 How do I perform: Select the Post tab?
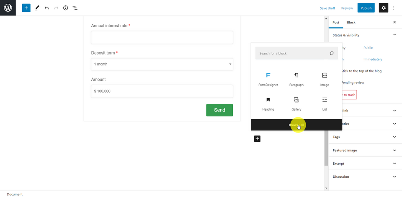click(336, 22)
